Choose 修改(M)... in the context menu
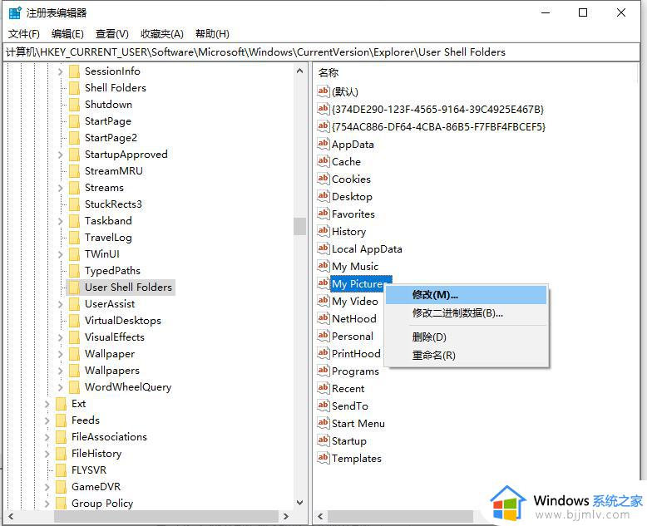This screenshot has width=647, height=526. [466, 295]
